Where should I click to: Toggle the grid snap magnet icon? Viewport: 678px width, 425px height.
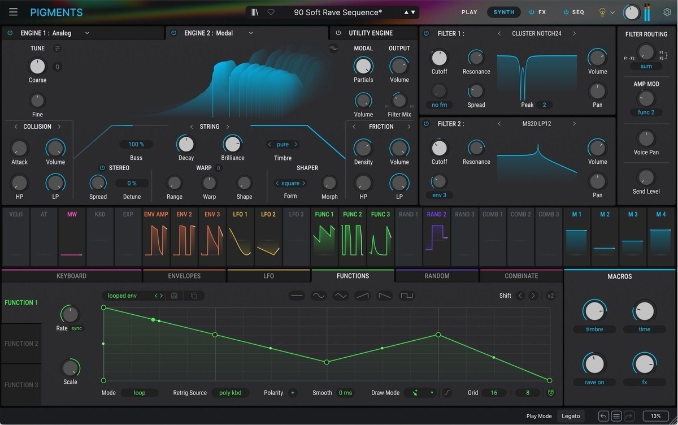(551, 393)
